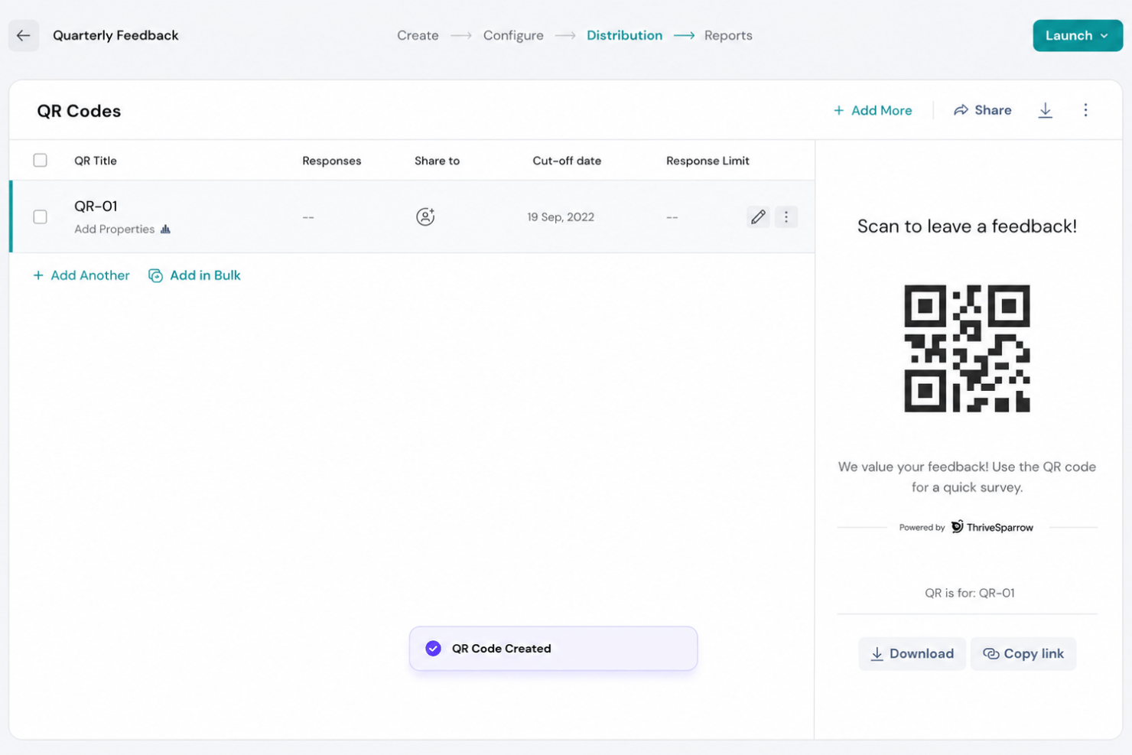The height and width of the screenshot is (755, 1132).
Task: Click the Share to column header
Action: (x=437, y=161)
